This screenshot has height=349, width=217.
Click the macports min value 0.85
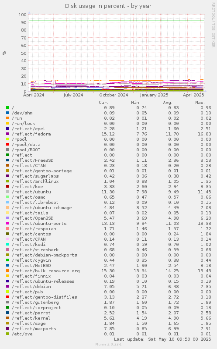click(x=141, y=329)
